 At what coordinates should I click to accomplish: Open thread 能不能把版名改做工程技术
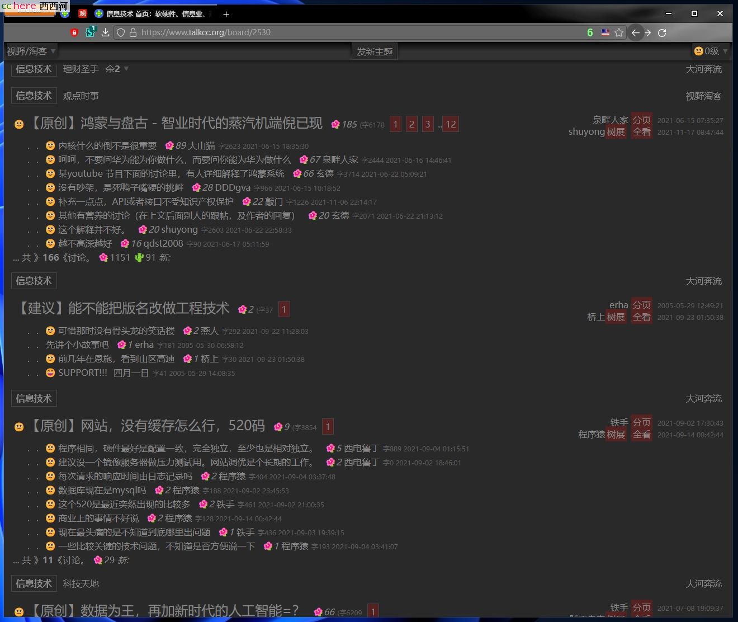pyautogui.click(x=123, y=308)
